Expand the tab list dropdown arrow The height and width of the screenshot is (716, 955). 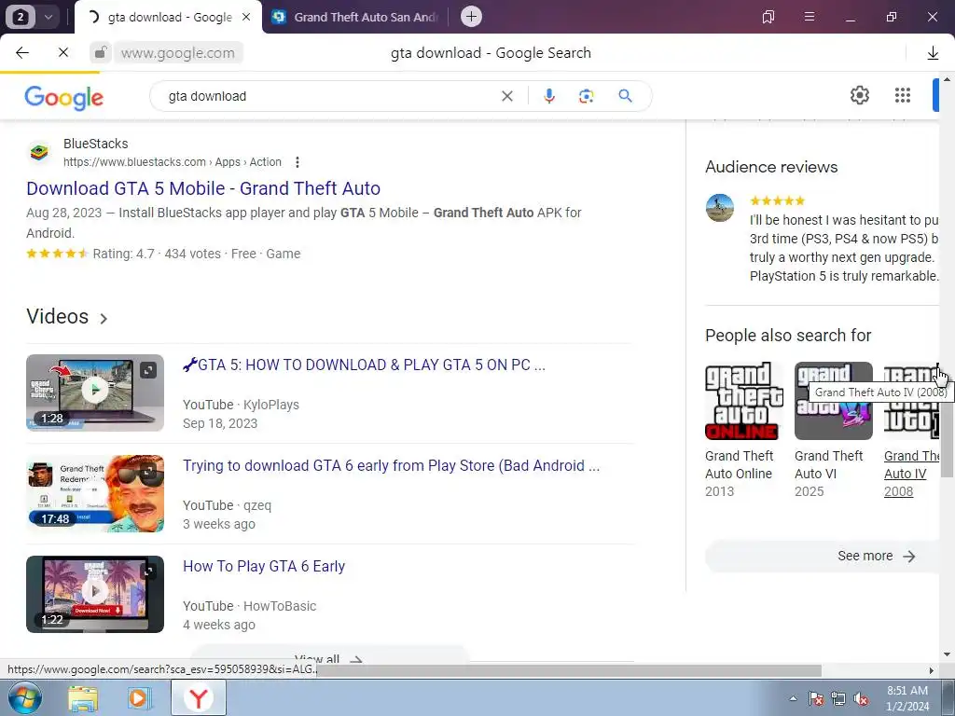[48, 17]
